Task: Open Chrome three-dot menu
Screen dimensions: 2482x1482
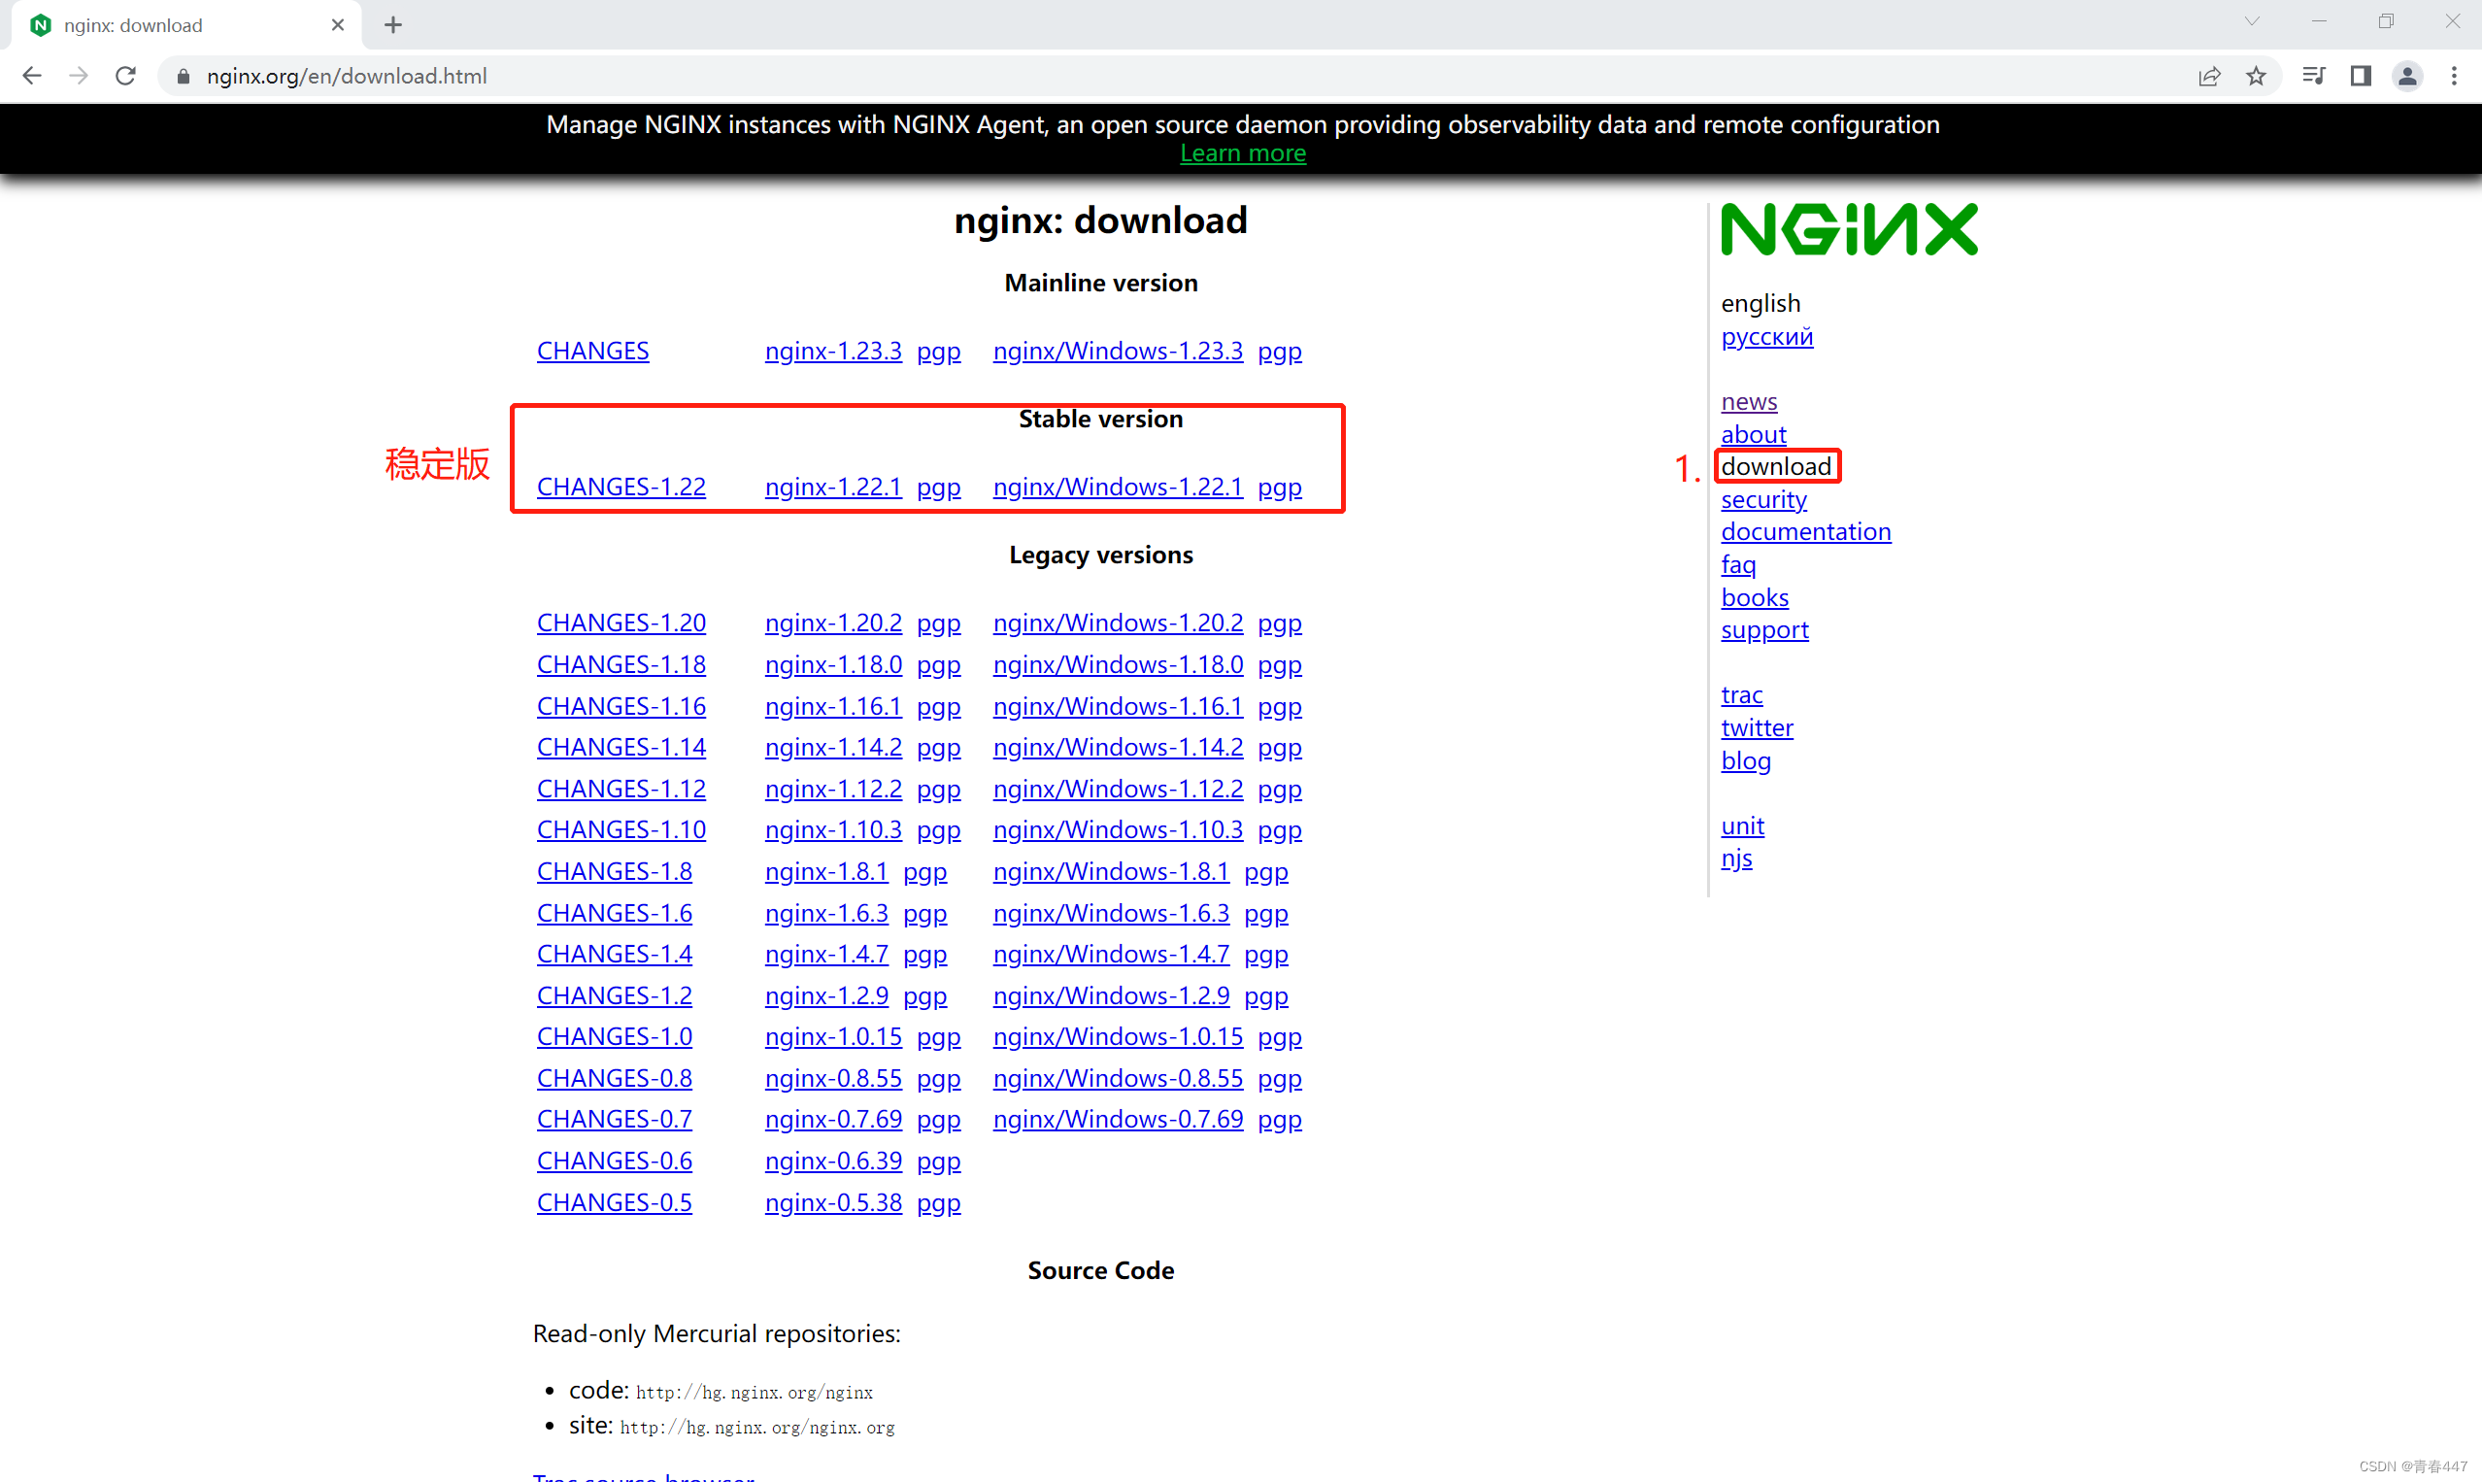Action: pos(2454,76)
